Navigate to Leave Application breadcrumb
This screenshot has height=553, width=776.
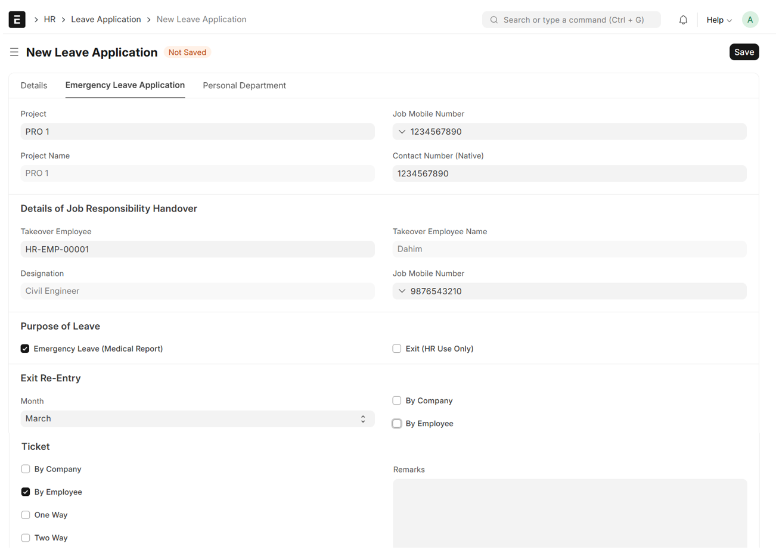point(106,20)
